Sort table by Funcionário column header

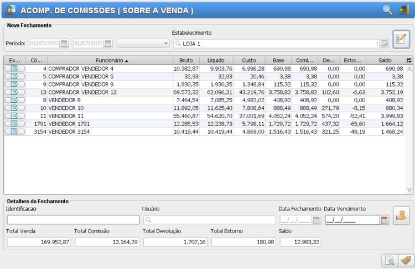tap(110, 60)
